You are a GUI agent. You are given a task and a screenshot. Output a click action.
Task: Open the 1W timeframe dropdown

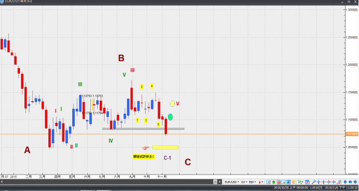[244, 182]
